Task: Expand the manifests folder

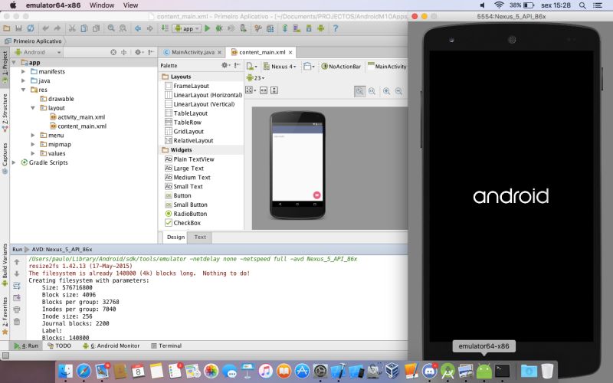Action: pos(23,71)
